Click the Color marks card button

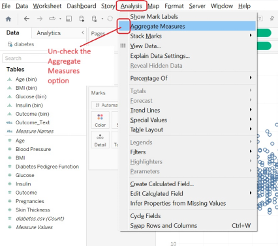100,120
